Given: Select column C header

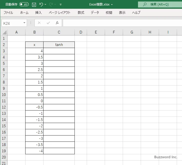Looking at the screenshot, I should point(59,32).
